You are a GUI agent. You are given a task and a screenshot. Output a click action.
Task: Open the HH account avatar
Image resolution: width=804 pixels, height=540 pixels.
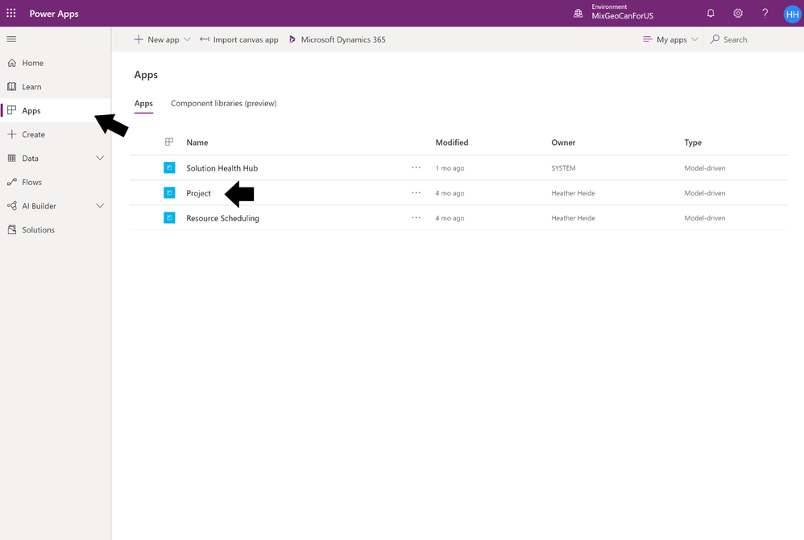point(792,14)
